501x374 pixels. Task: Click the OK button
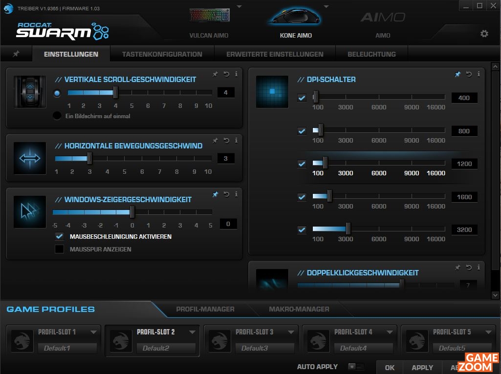click(390, 368)
